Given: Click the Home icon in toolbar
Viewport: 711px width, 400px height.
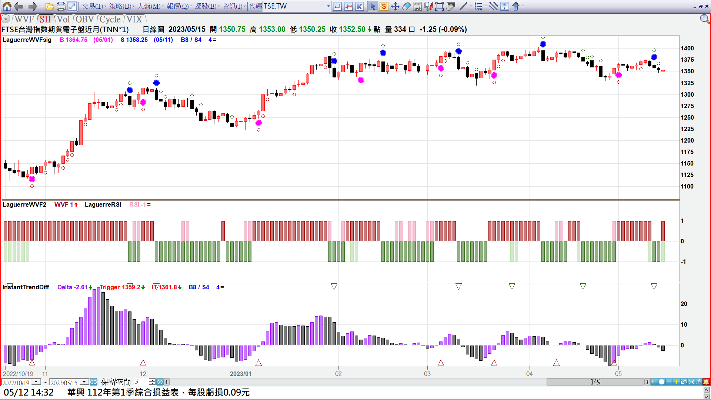Looking at the screenshot, I should coord(7,6).
